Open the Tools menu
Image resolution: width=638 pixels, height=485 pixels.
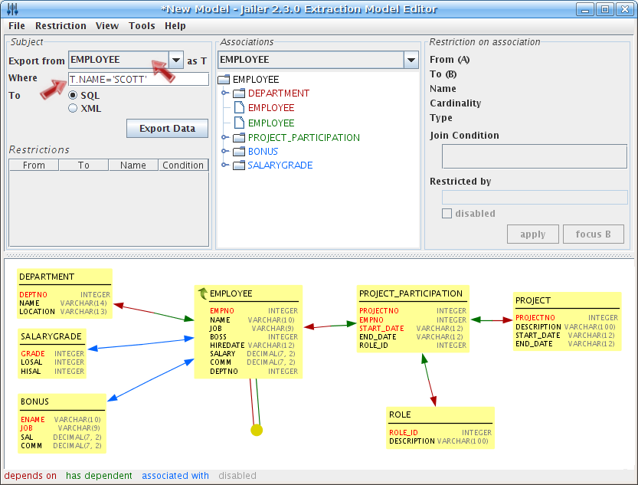pyautogui.click(x=142, y=25)
